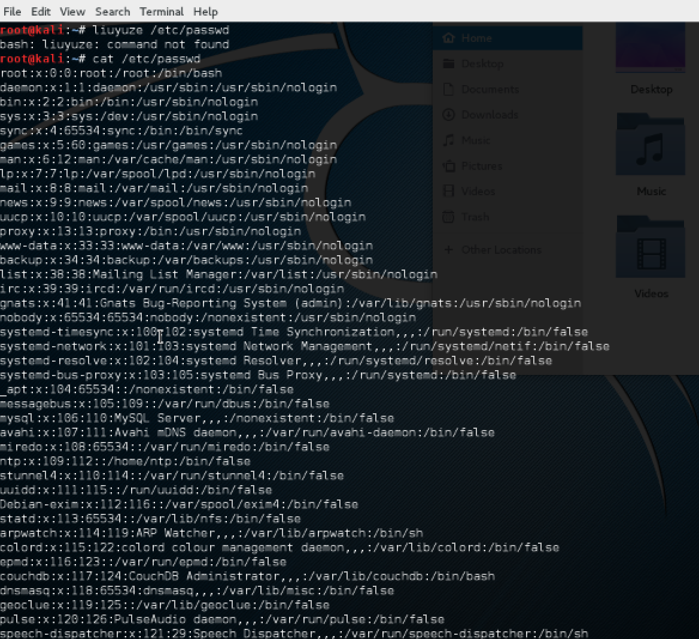Click the 'liuyuze /etc/passwd' command text
The width and height of the screenshot is (699, 639).
click(161, 31)
